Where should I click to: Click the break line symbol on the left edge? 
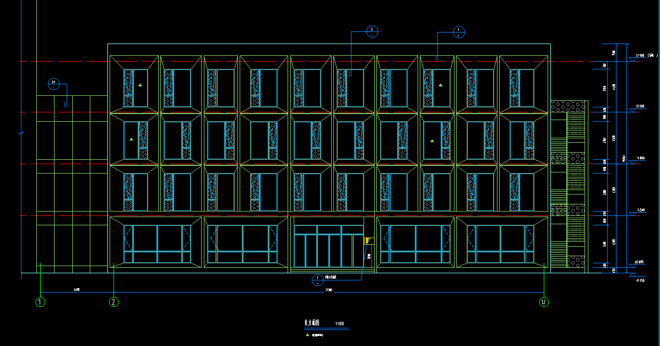[21, 133]
